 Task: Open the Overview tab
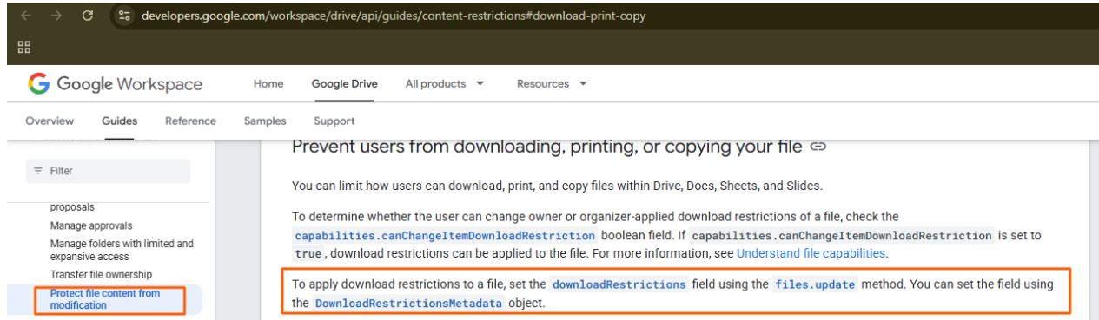[50, 121]
